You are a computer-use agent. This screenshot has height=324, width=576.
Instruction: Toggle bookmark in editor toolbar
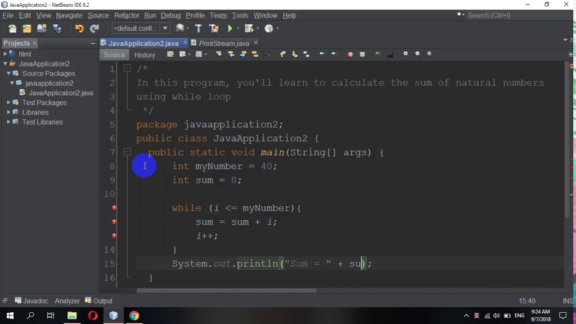306,54
